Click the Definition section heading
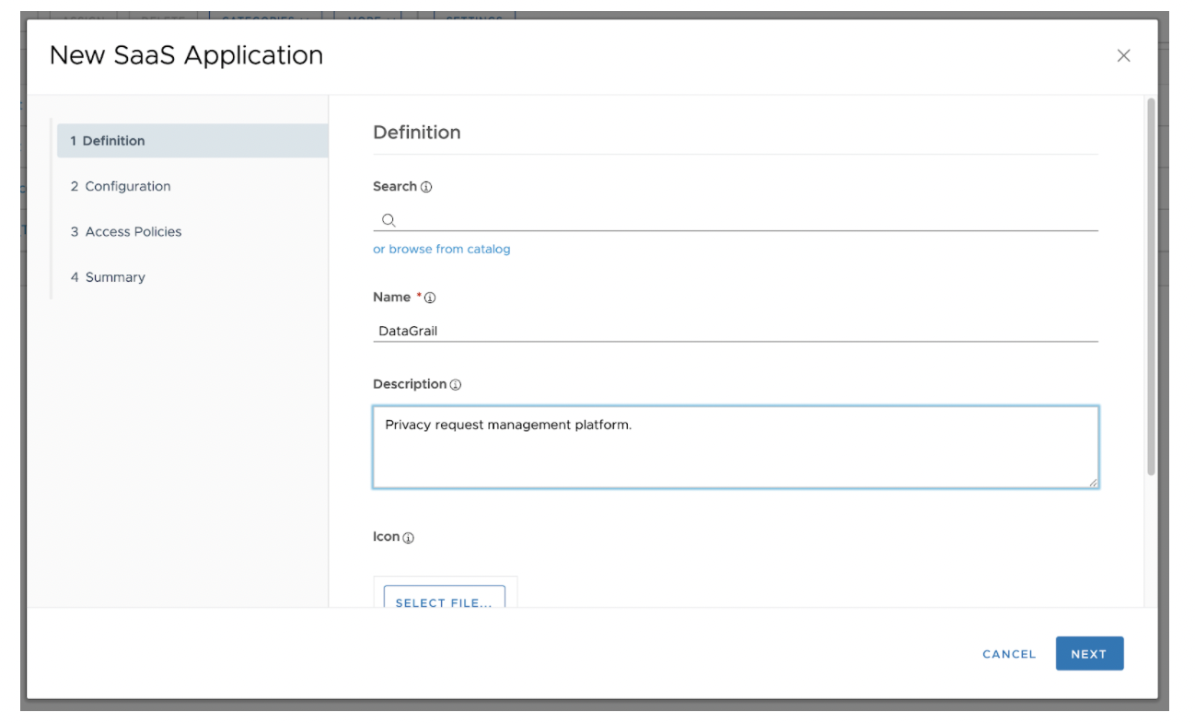 coord(416,133)
